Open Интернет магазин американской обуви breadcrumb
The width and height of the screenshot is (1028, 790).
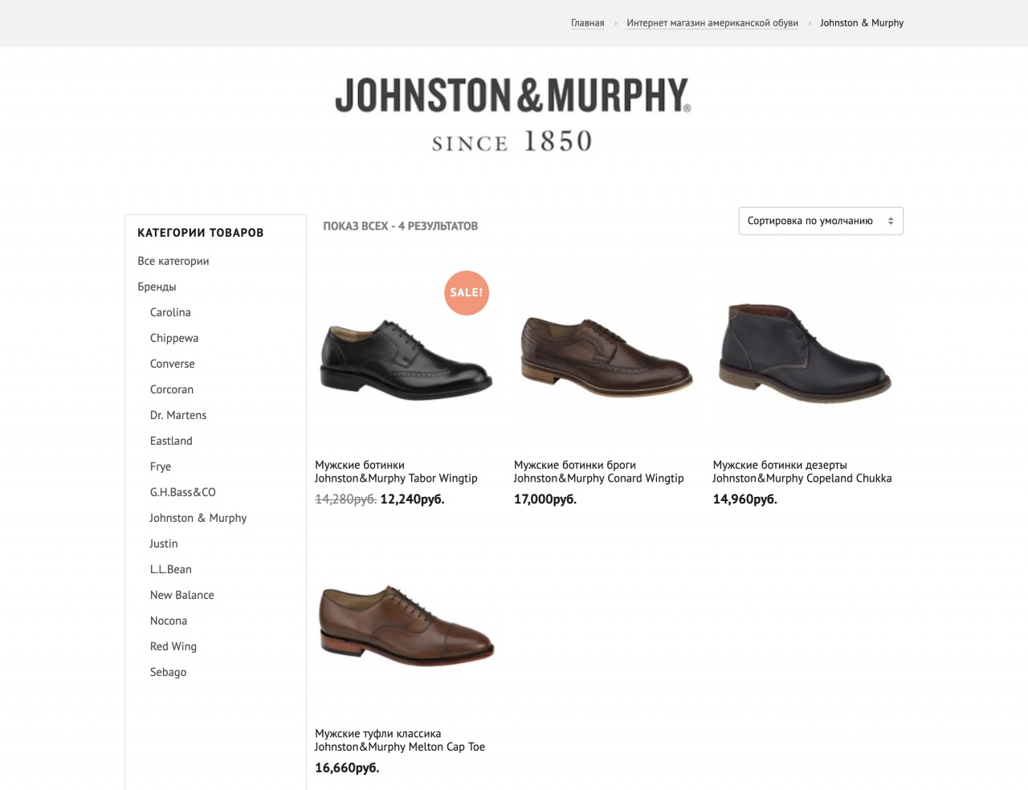712,23
